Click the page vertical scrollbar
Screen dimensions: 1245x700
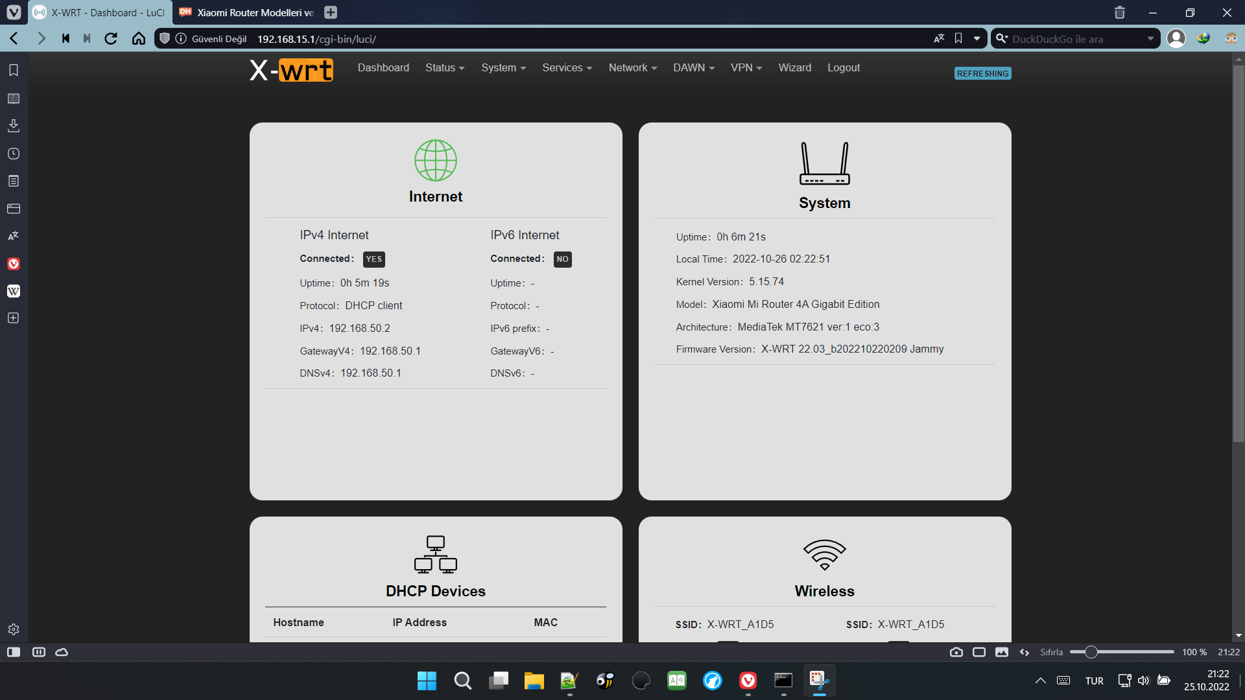(x=1239, y=253)
